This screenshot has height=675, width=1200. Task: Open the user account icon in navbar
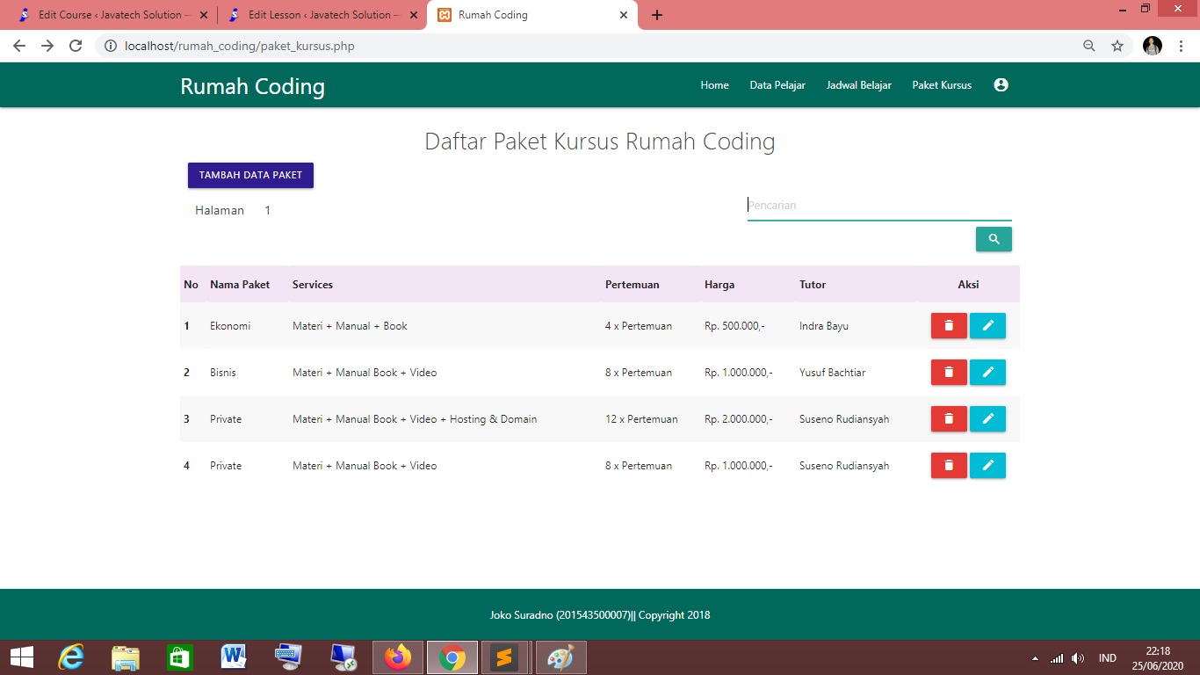point(1001,85)
